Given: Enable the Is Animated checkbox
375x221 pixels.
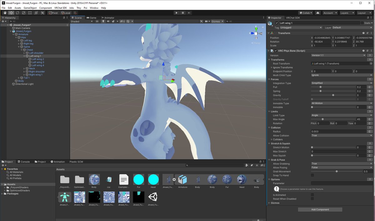Looking at the screenshot, I should click(312, 195).
